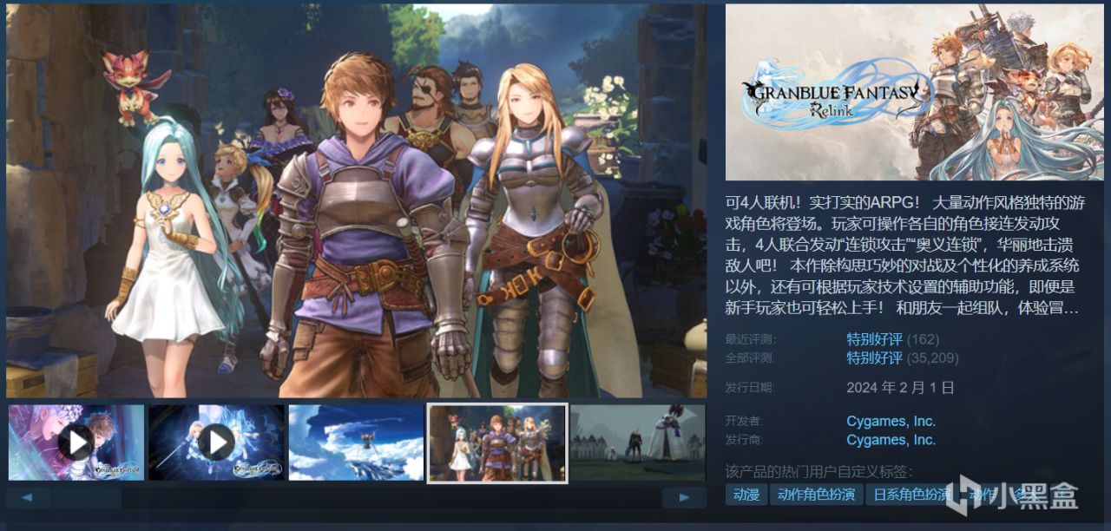Play the first trailer video thumbnail
Image resolution: width=1111 pixels, height=531 pixels.
[x=76, y=442]
